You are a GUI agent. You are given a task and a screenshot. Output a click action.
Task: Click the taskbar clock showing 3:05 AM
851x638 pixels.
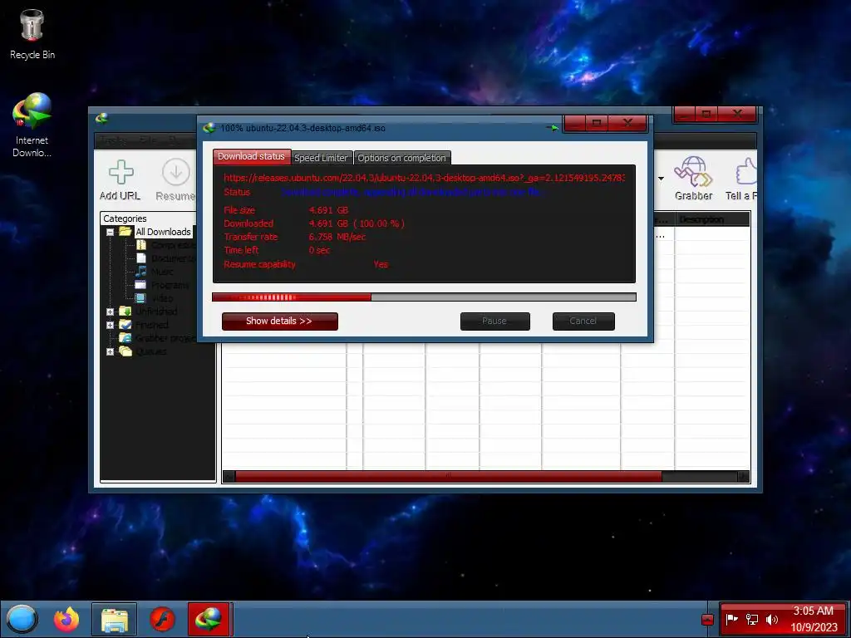(813, 611)
